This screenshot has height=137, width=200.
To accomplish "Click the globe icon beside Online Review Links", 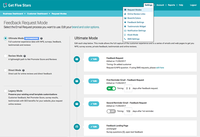I will 125,14.
